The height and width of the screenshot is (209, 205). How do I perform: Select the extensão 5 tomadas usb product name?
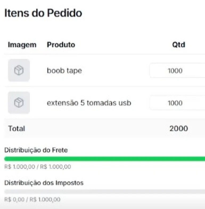coord(89,103)
